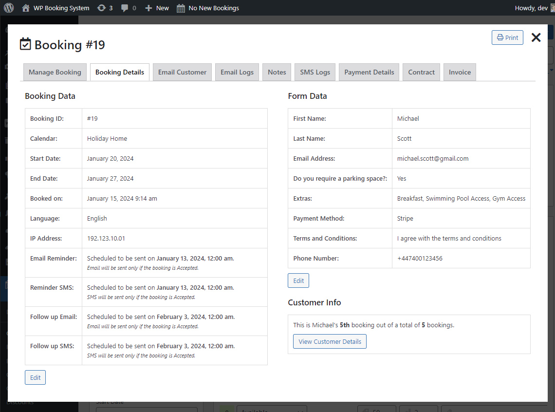Edit the Booking Data section
555x412 pixels.
pyautogui.click(x=35, y=377)
